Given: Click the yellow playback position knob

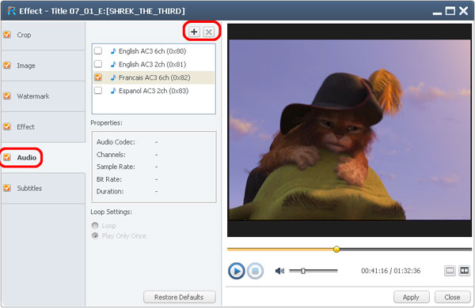Looking at the screenshot, I should click(336, 250).
